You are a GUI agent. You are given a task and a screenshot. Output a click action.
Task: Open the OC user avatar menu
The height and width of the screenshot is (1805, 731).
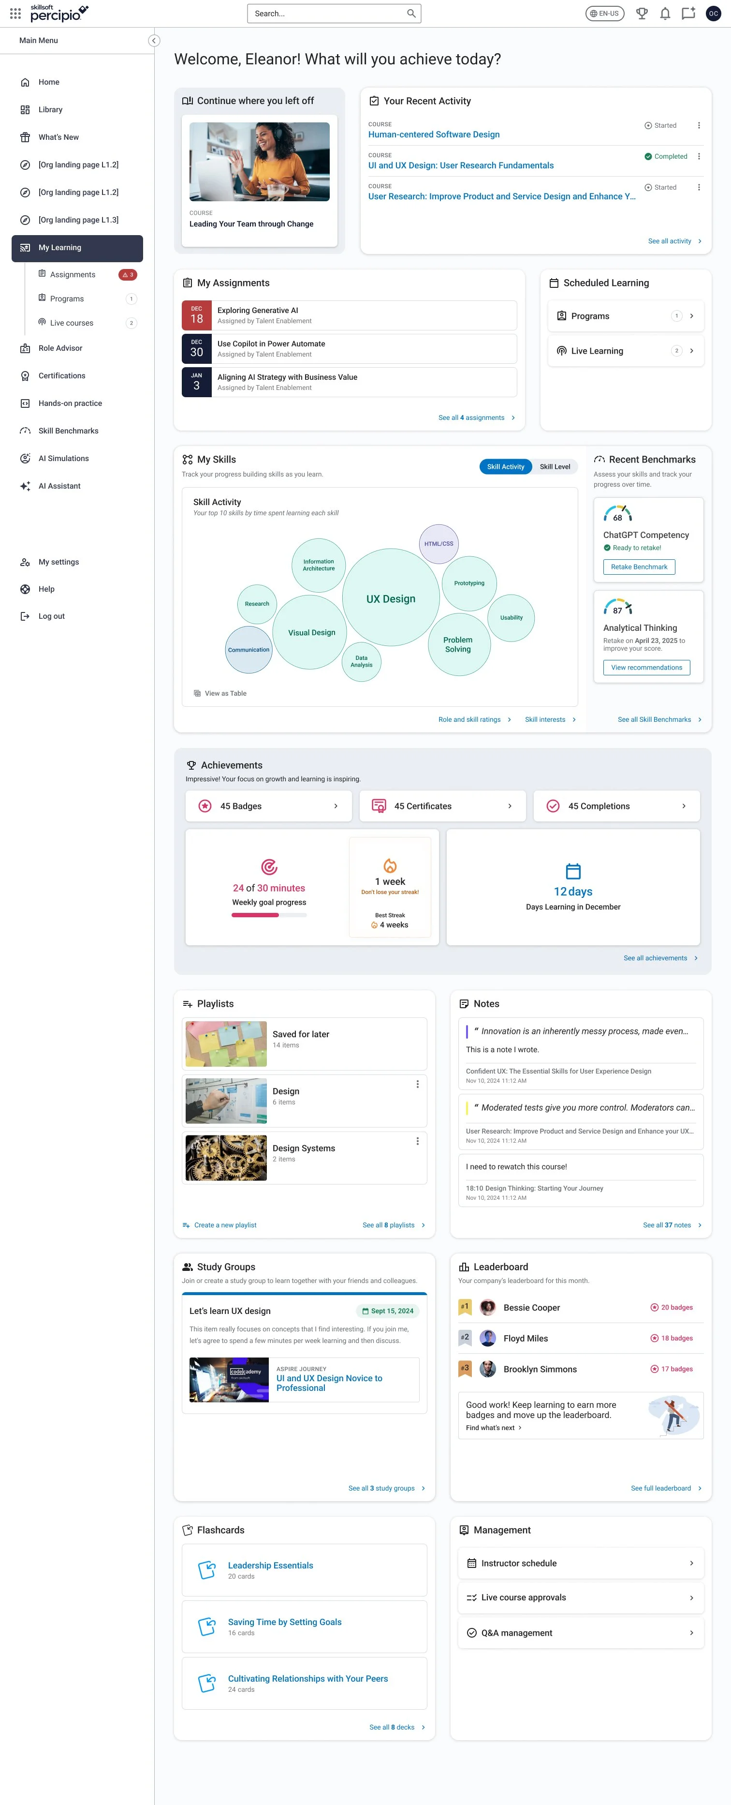(x=713, y=14)
